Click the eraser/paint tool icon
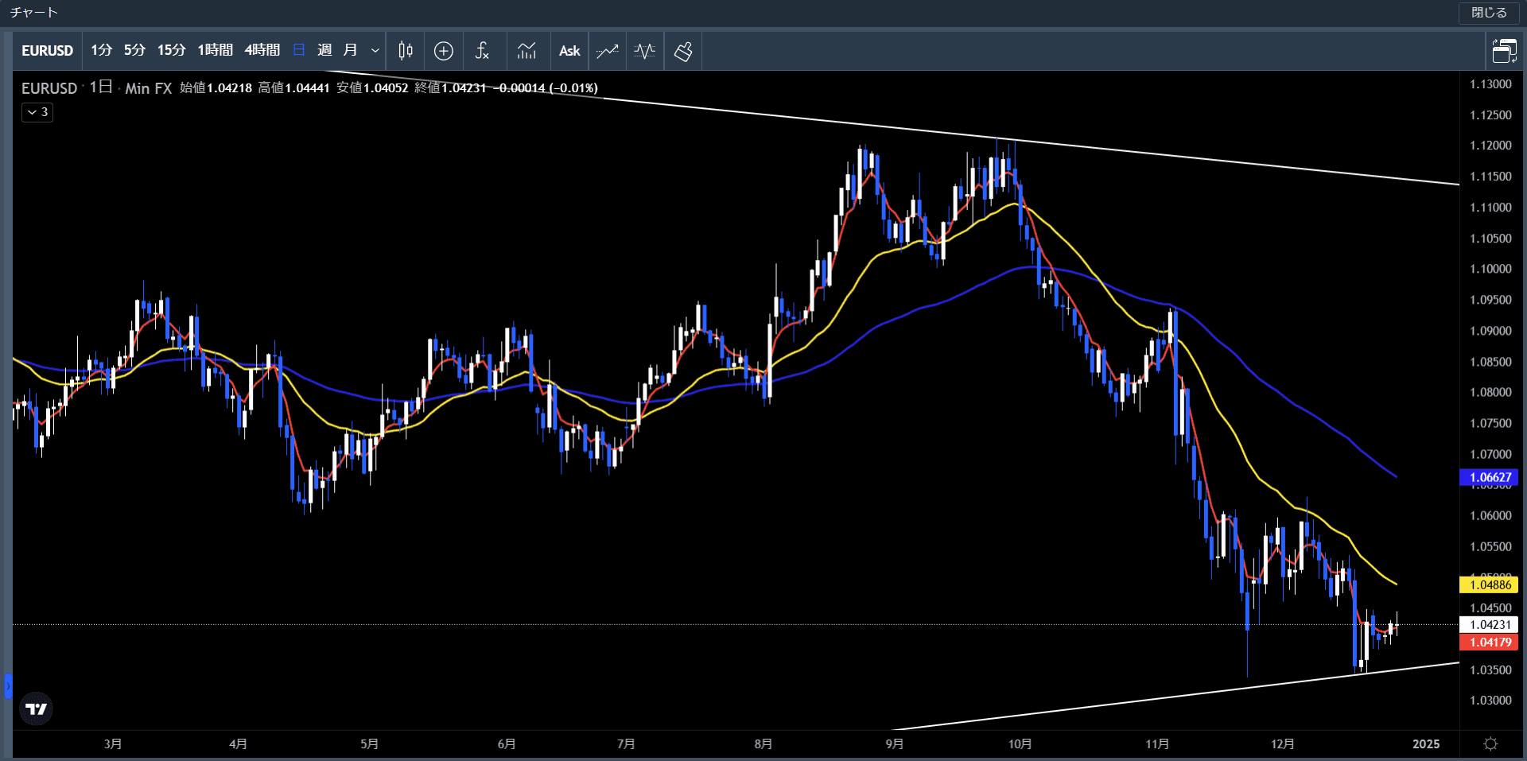Viewport: 1527px width, 761px height. 683,51
